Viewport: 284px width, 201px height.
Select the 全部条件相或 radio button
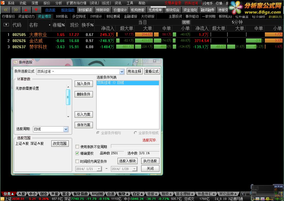click(x=135, y=133)
